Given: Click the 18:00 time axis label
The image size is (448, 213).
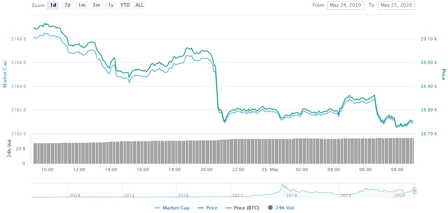Looking at the screenshot, I should pyautogui.click(x=175, y=169).
